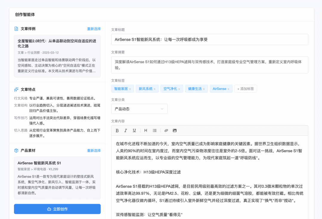Insert heading with the H icon
The height and width of the screenshot is (219, 322).
pos(145,131)
